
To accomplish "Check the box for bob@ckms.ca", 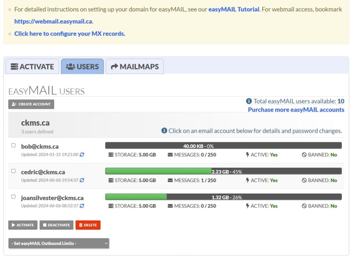I will pos(14,145).
